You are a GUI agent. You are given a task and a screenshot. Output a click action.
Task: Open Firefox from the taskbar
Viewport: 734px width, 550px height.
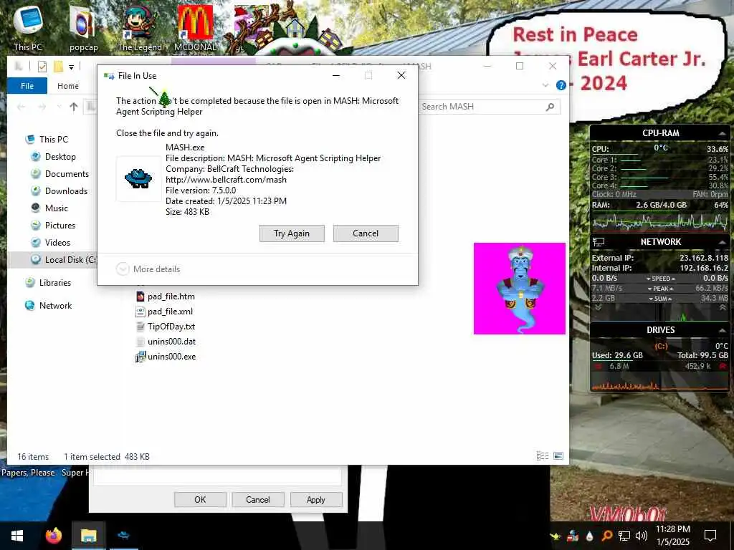[x=53, y=536]
